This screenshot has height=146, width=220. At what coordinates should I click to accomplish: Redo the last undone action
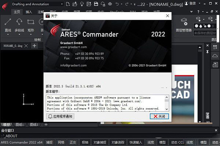click(127, 4)
